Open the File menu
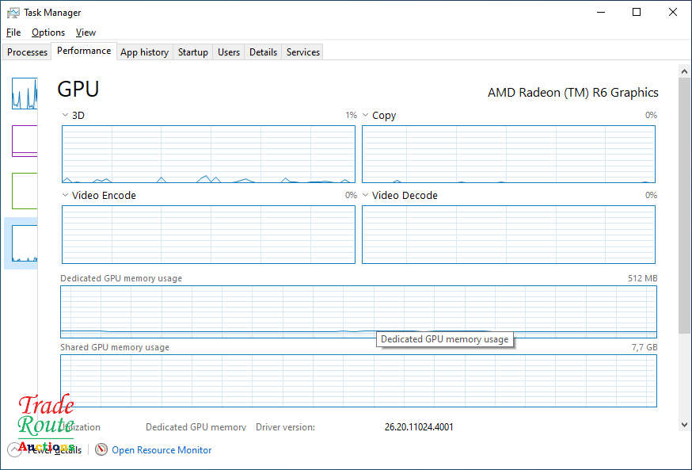The image size is (692, 470). [13, 32]
